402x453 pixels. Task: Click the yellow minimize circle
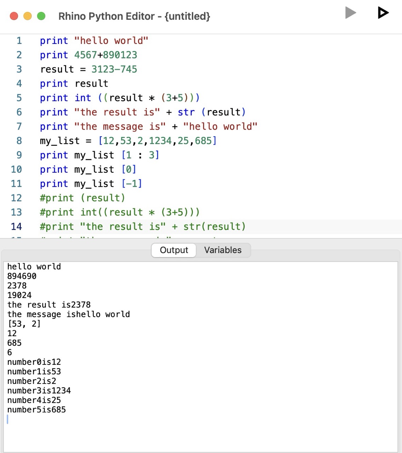pyautogui.click(x=28, y=16)
